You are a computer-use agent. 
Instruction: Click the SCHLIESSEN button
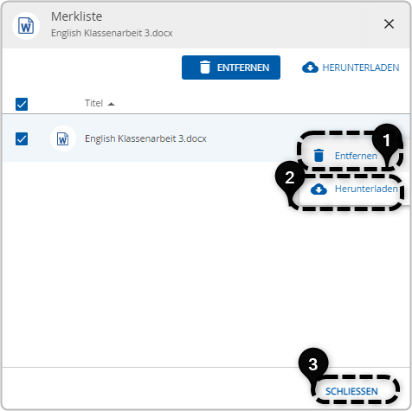351,391
